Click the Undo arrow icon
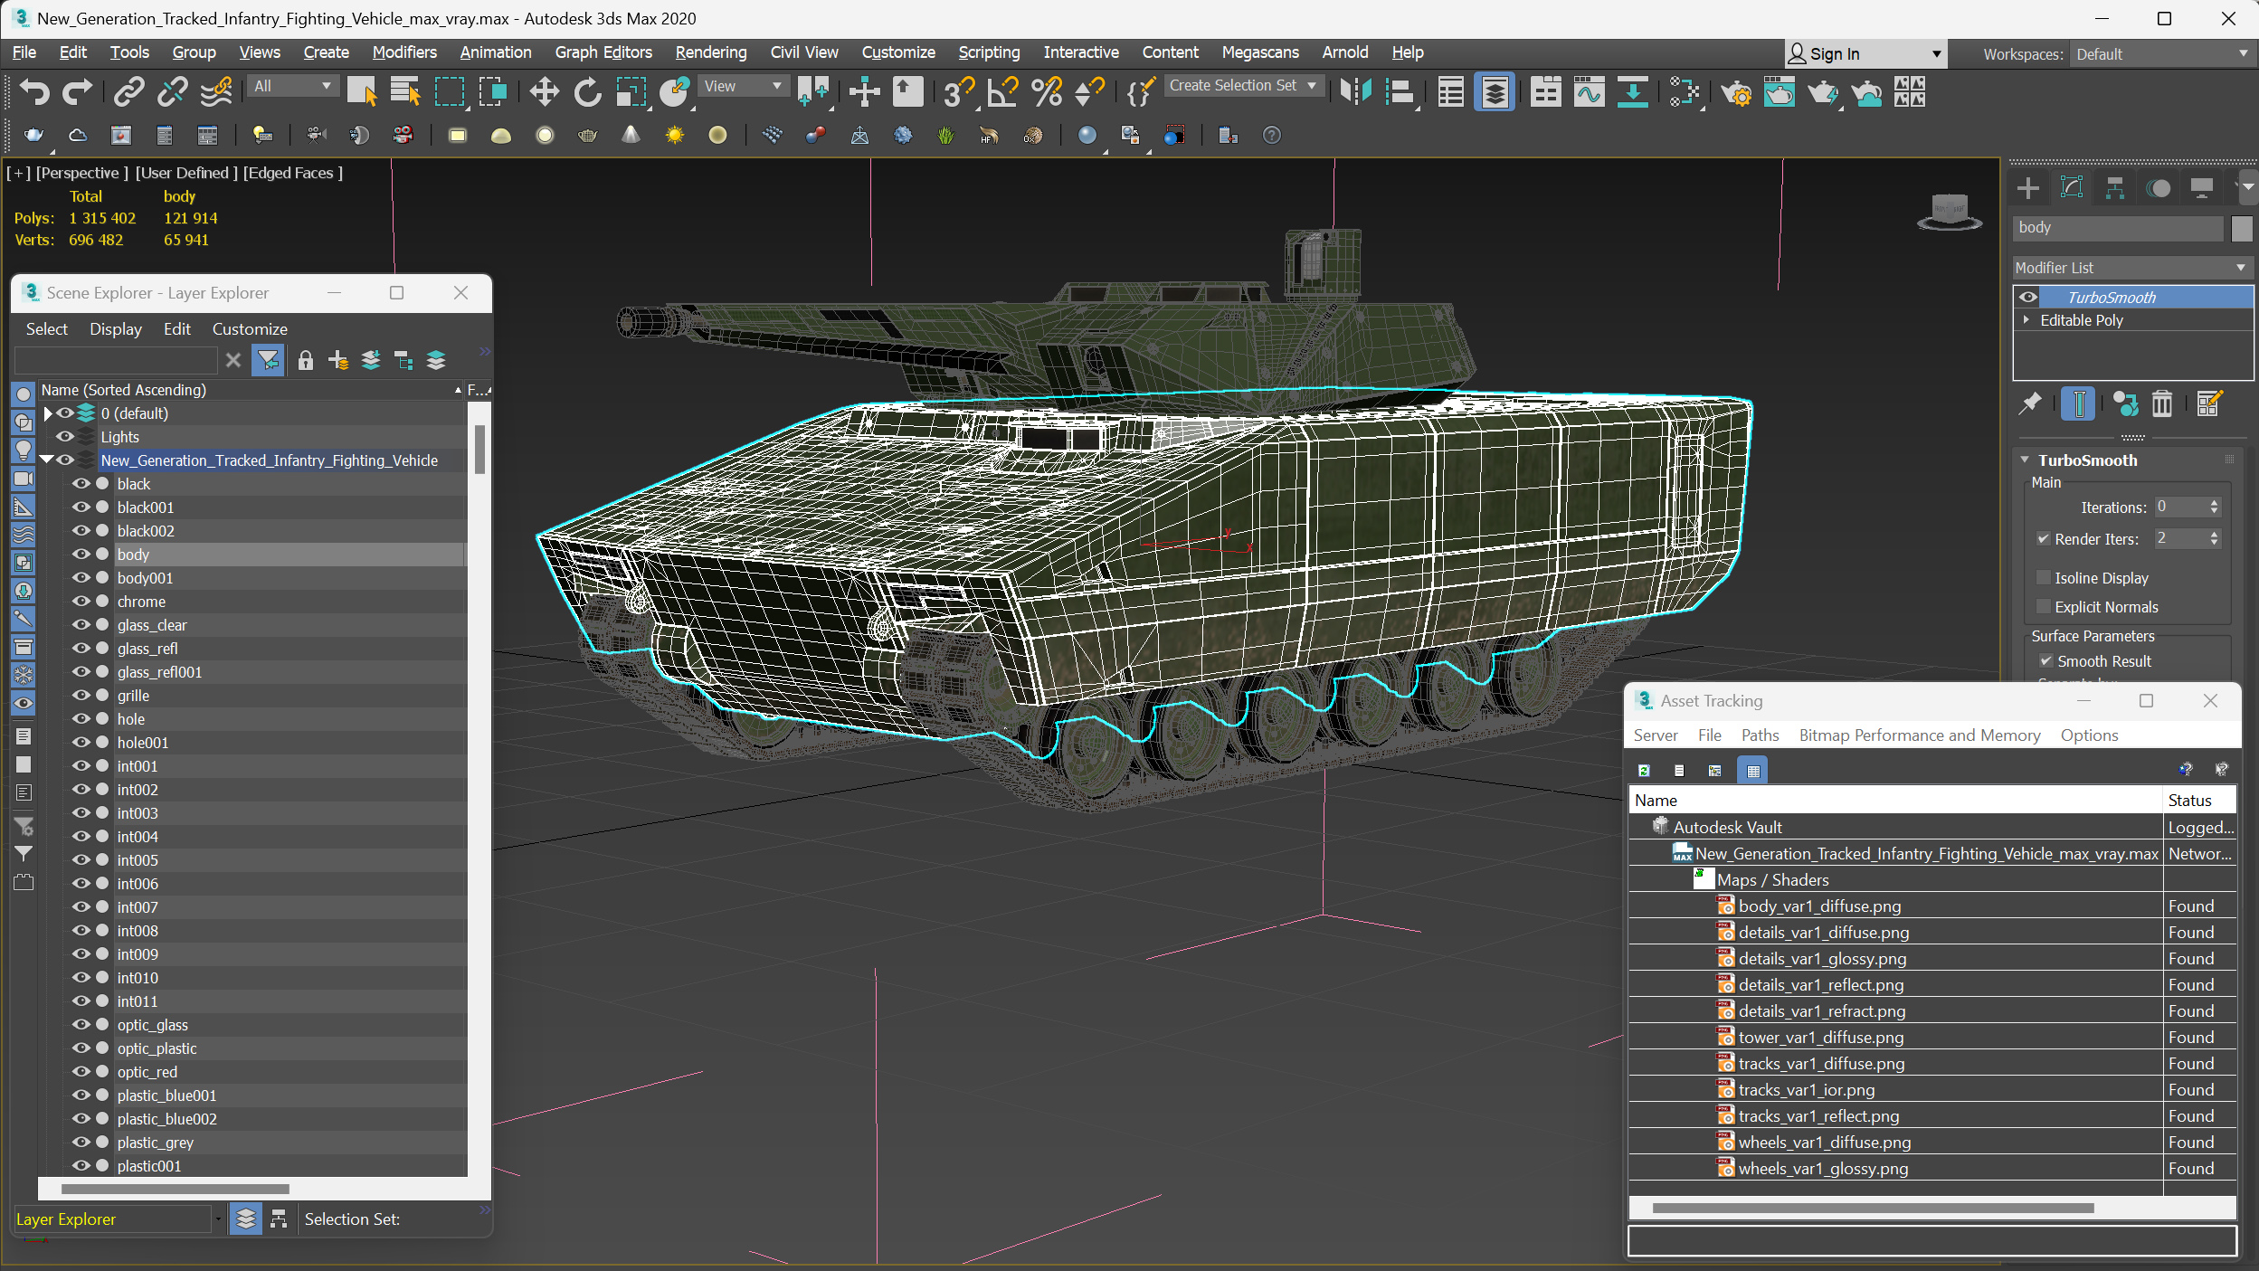Image resolution: width=2259 pixels, height=1271 pixels. 33,91
